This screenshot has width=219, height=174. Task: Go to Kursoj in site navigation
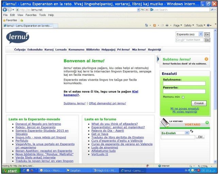pos(49,50)
